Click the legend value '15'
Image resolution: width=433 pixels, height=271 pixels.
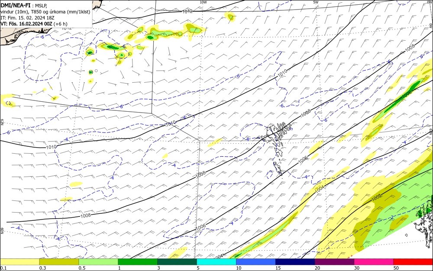(278, 268)
